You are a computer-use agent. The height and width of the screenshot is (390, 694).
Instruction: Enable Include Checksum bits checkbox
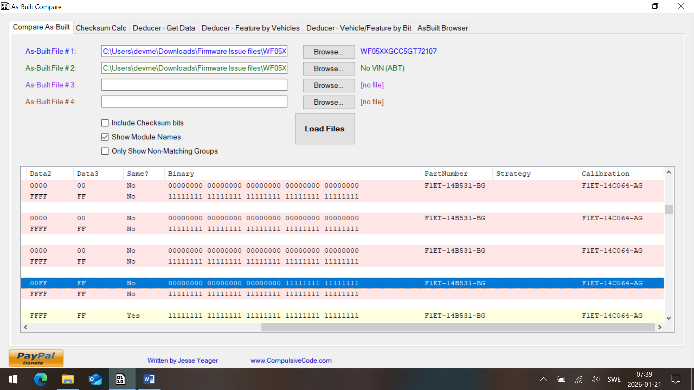105,123
